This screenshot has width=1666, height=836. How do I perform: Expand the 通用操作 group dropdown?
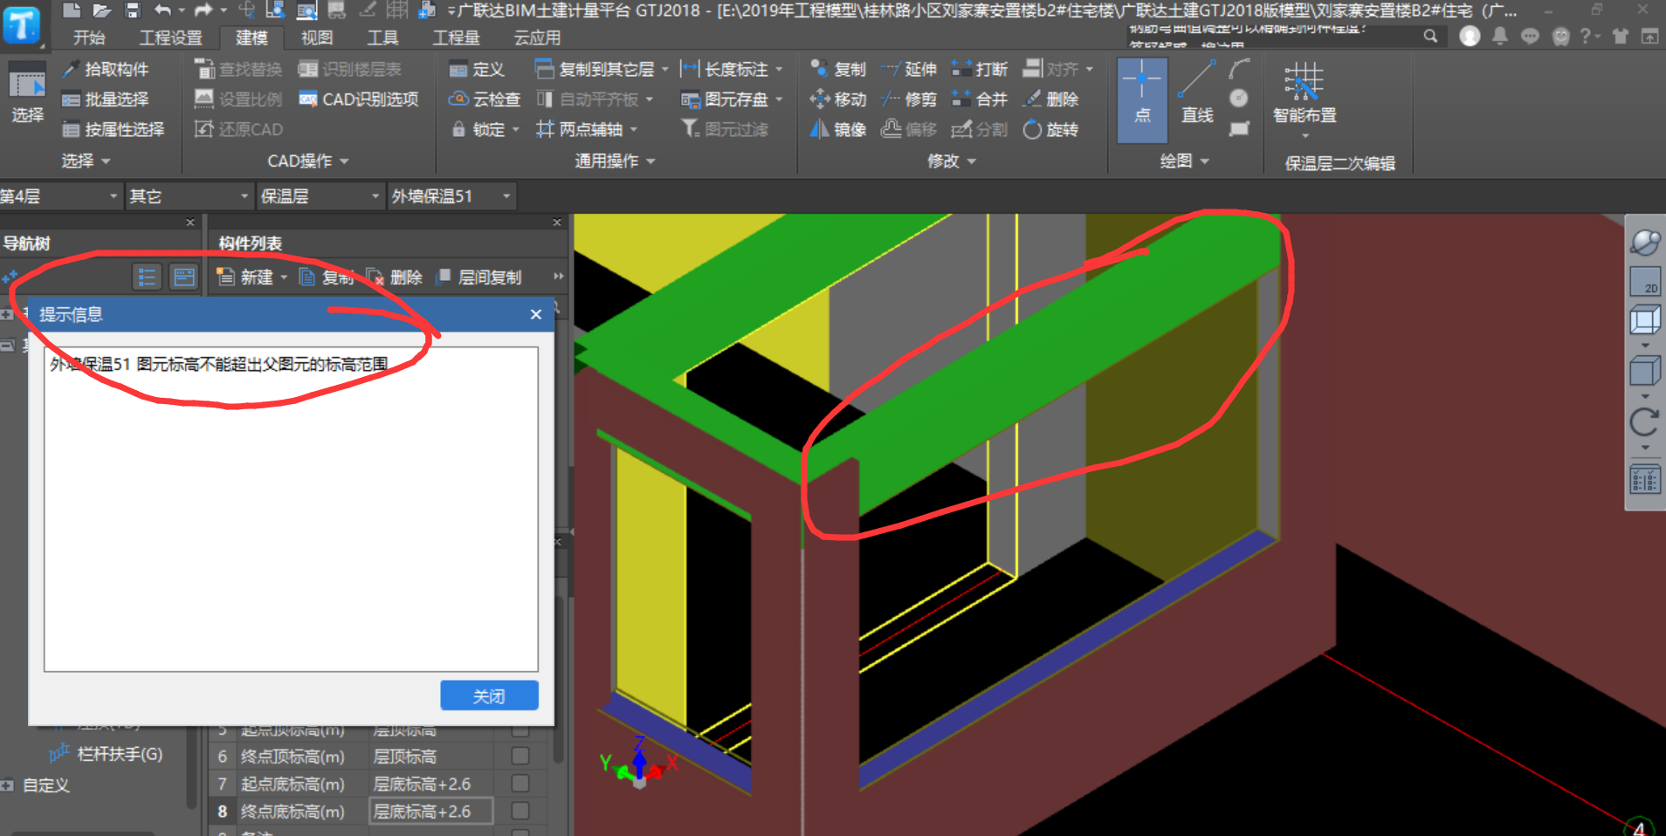[x=615, y=161]
